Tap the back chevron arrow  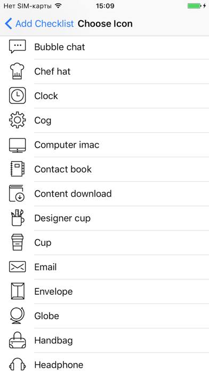[x=9, y=23]
